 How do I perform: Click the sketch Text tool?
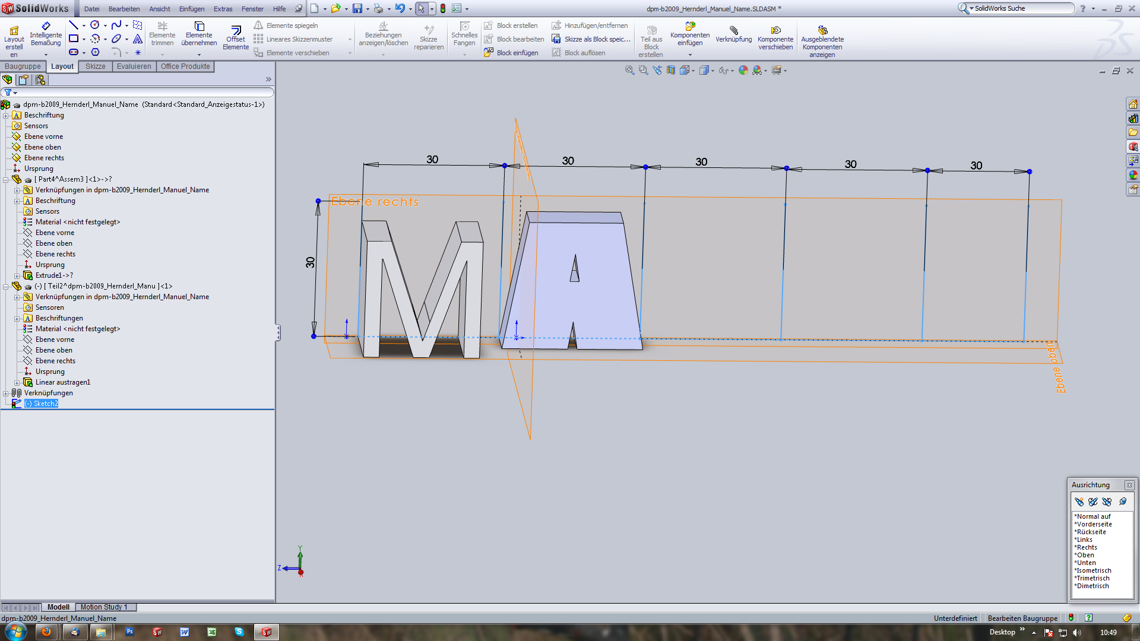click(x=138, y=39)
